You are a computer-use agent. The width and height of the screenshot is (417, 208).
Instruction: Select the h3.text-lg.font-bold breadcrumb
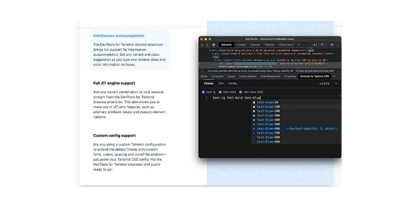point(314,71)
